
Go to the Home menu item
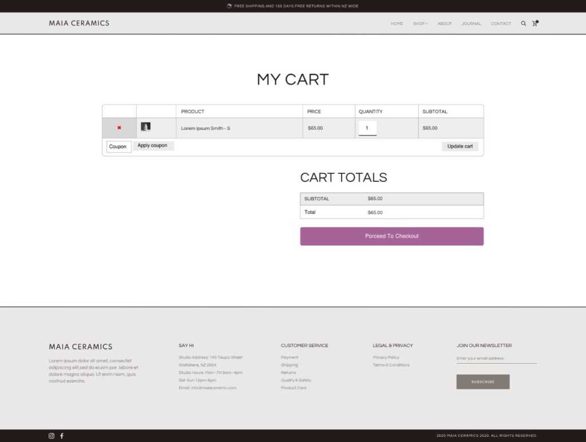point(397,23)
